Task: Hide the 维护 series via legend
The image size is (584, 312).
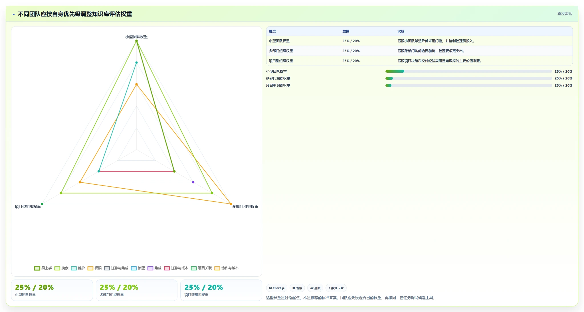Action: click(x=78, y=268)
